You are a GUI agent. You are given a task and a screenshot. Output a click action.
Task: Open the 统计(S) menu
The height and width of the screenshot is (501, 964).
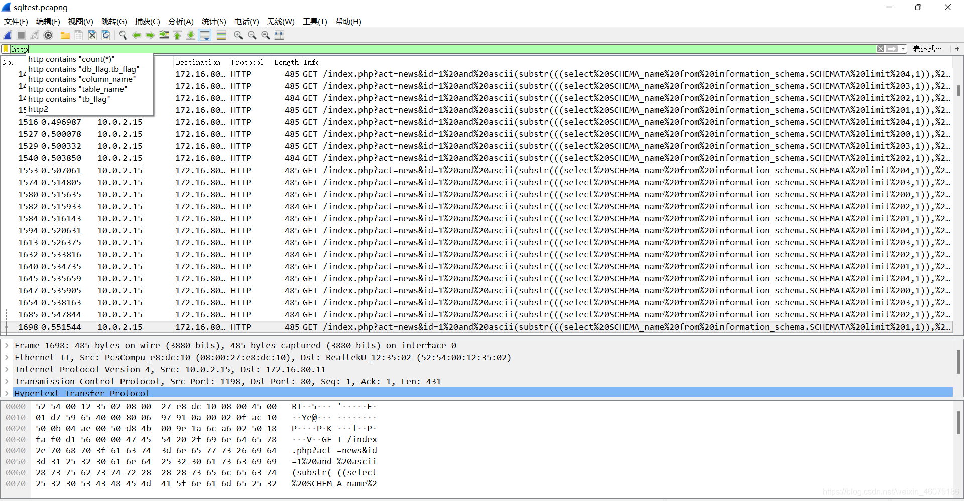(x=214, y=22)
